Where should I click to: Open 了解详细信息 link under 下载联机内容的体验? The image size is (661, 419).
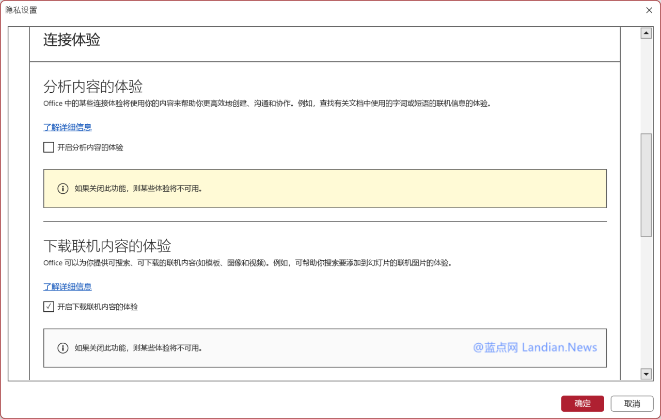tap(68, 287)
